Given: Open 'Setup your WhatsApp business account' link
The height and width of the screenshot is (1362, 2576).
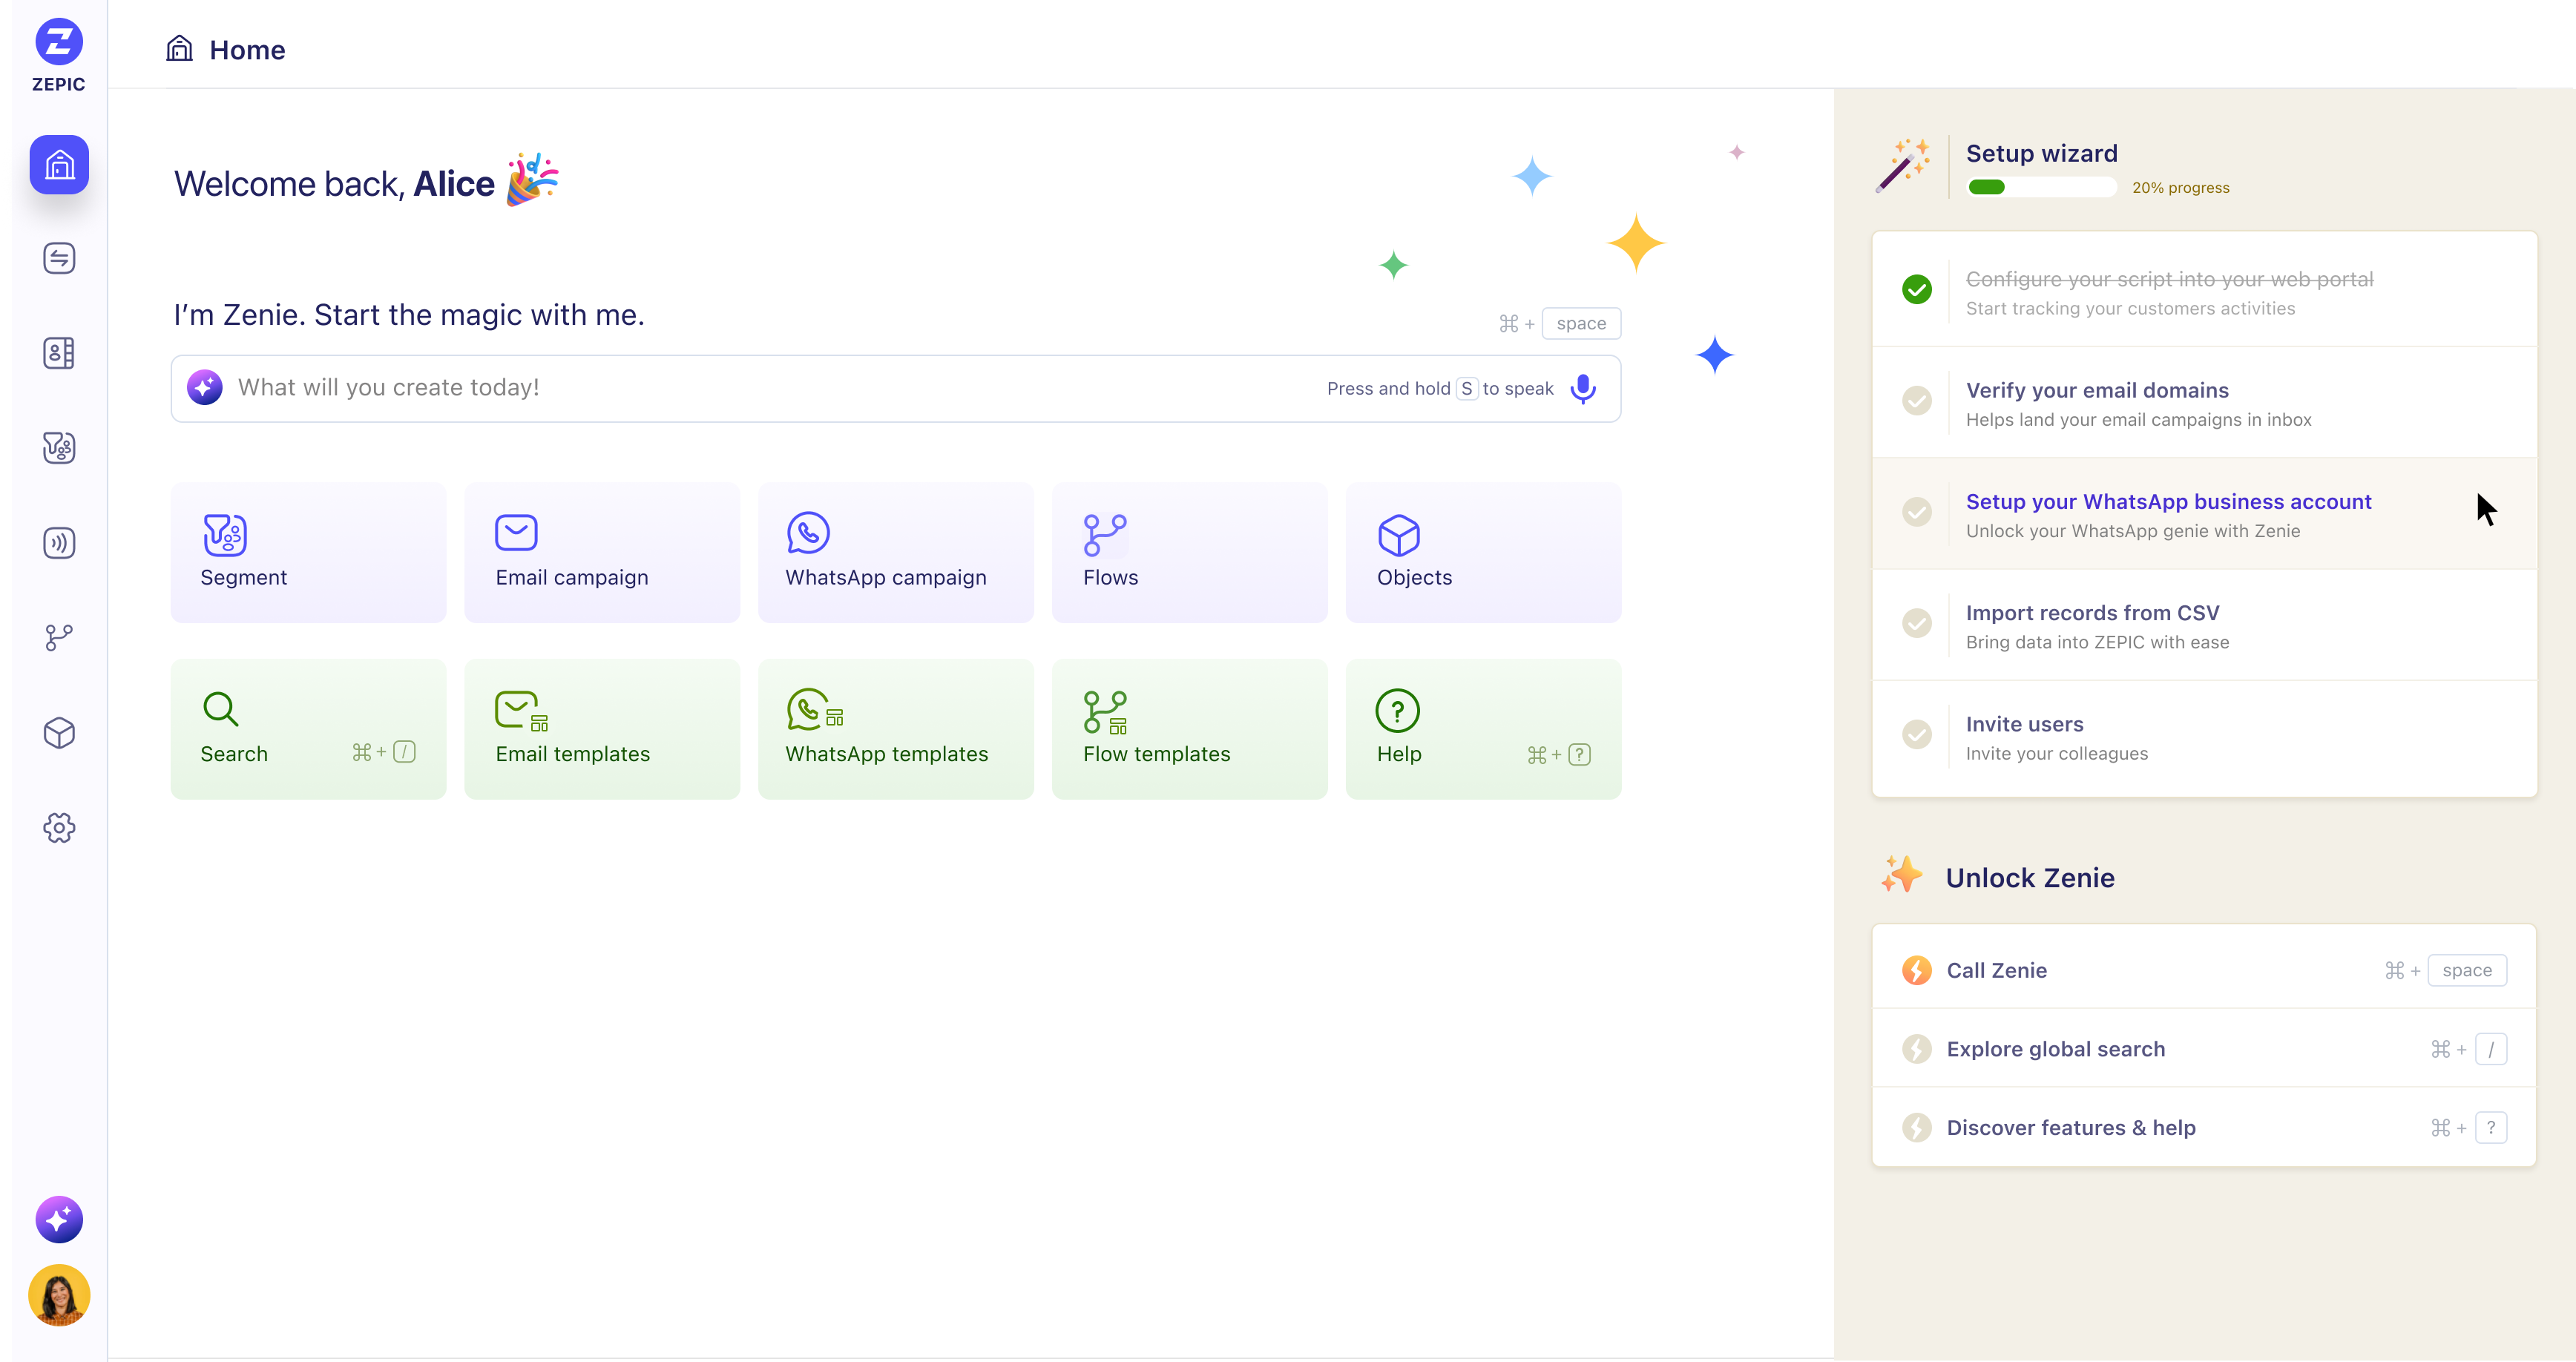Looking at the screenshot, I should click(2168, 502).
